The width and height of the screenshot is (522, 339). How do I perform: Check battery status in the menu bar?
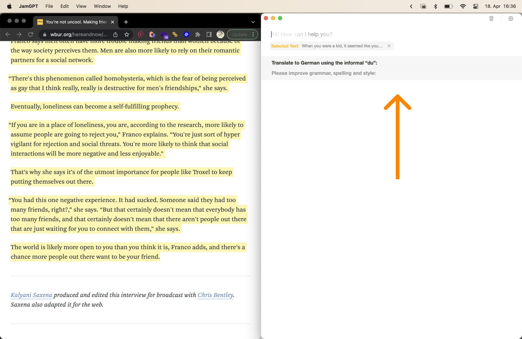coord(449,6)
